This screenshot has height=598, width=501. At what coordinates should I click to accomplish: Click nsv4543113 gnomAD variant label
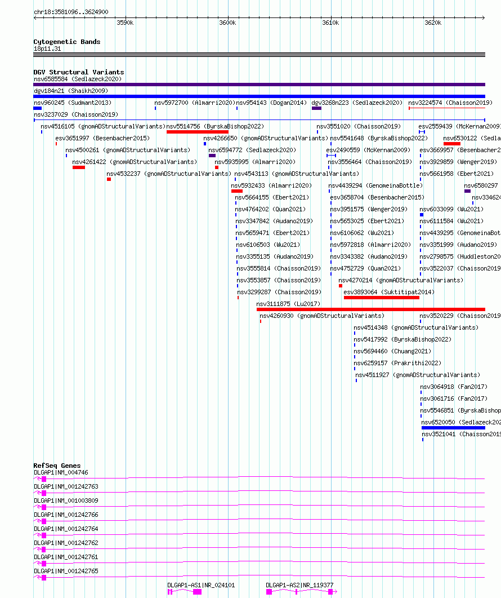[x=297, y=174]
